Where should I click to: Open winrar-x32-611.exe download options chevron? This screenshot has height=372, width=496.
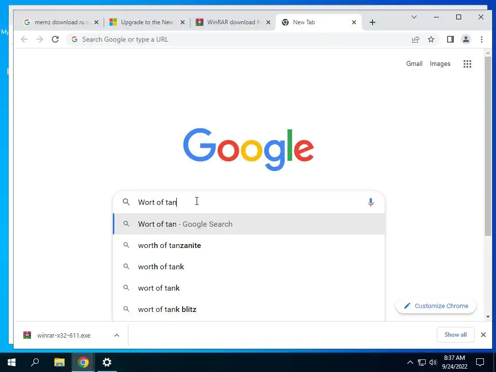pos(117,335)
